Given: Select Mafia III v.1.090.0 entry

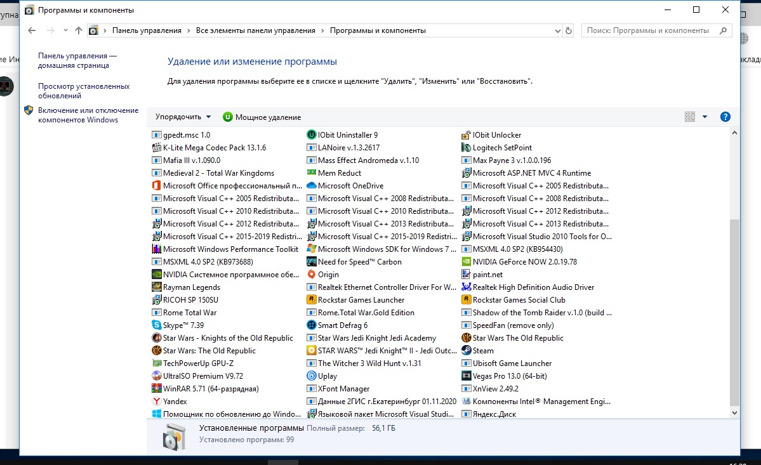Looking at the screenshot, I should [x=186, y=160].
